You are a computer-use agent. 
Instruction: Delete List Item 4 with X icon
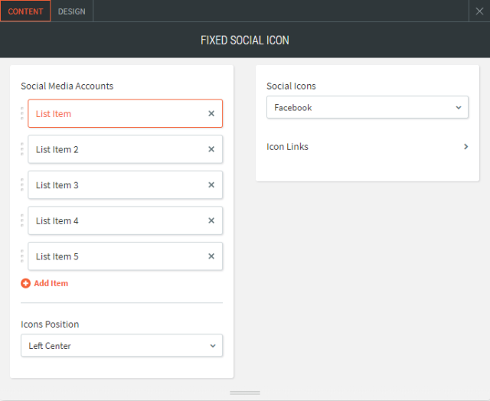(211, 221)
